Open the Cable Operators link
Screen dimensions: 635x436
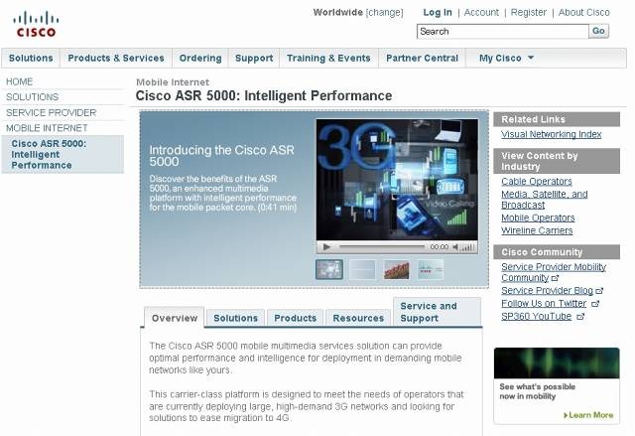pyautogui.click(x=536, y=181)
